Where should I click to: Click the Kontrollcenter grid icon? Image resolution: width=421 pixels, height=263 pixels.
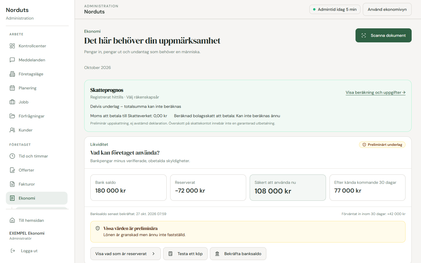[x=12, y=46]
